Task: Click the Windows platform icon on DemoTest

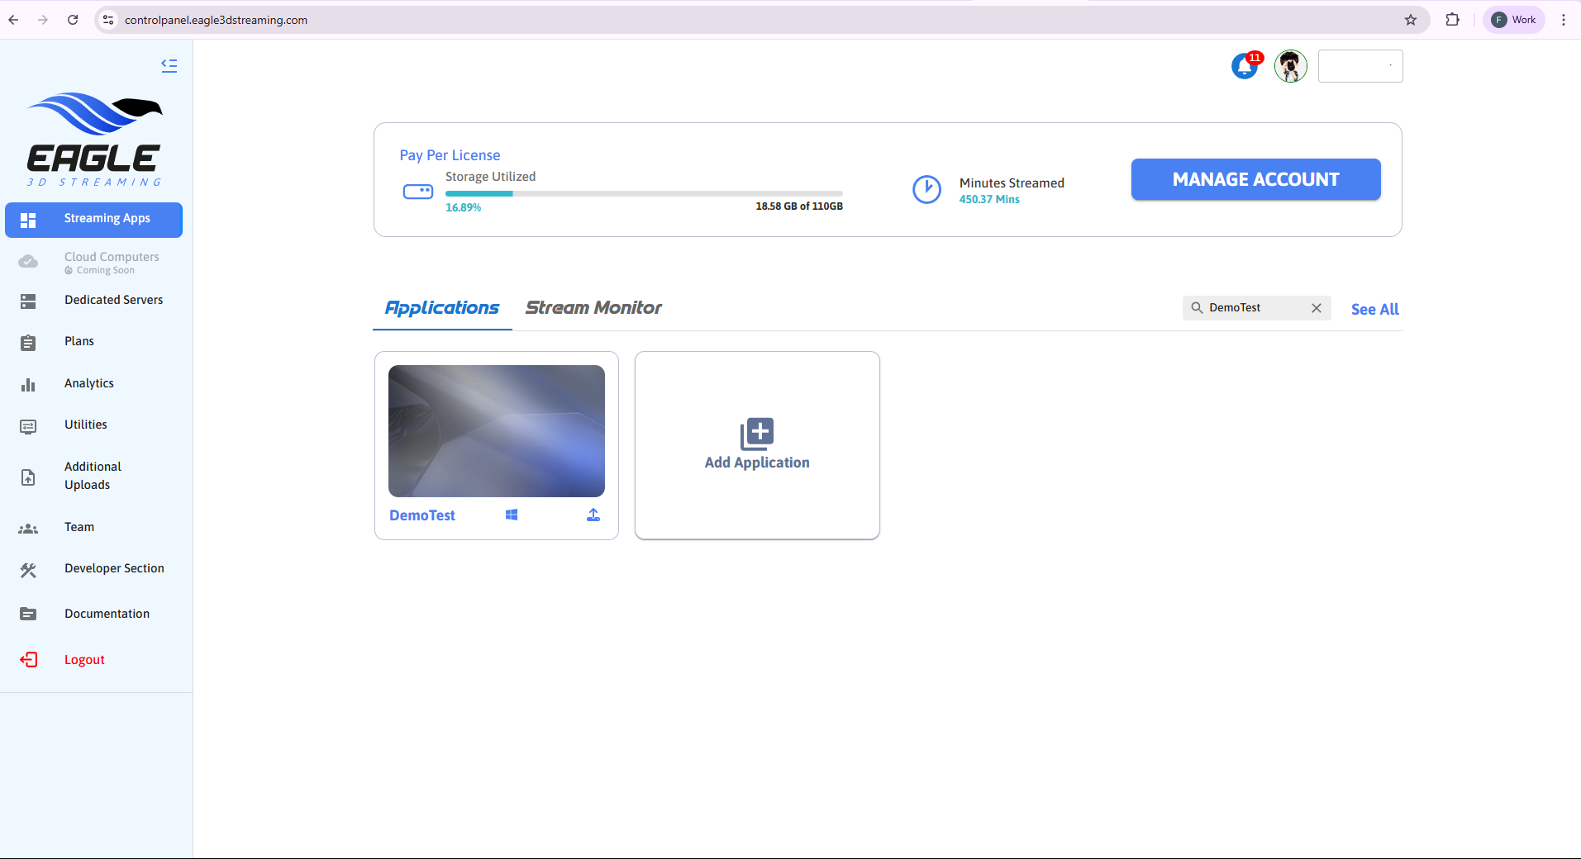Action: click(512, 515)
